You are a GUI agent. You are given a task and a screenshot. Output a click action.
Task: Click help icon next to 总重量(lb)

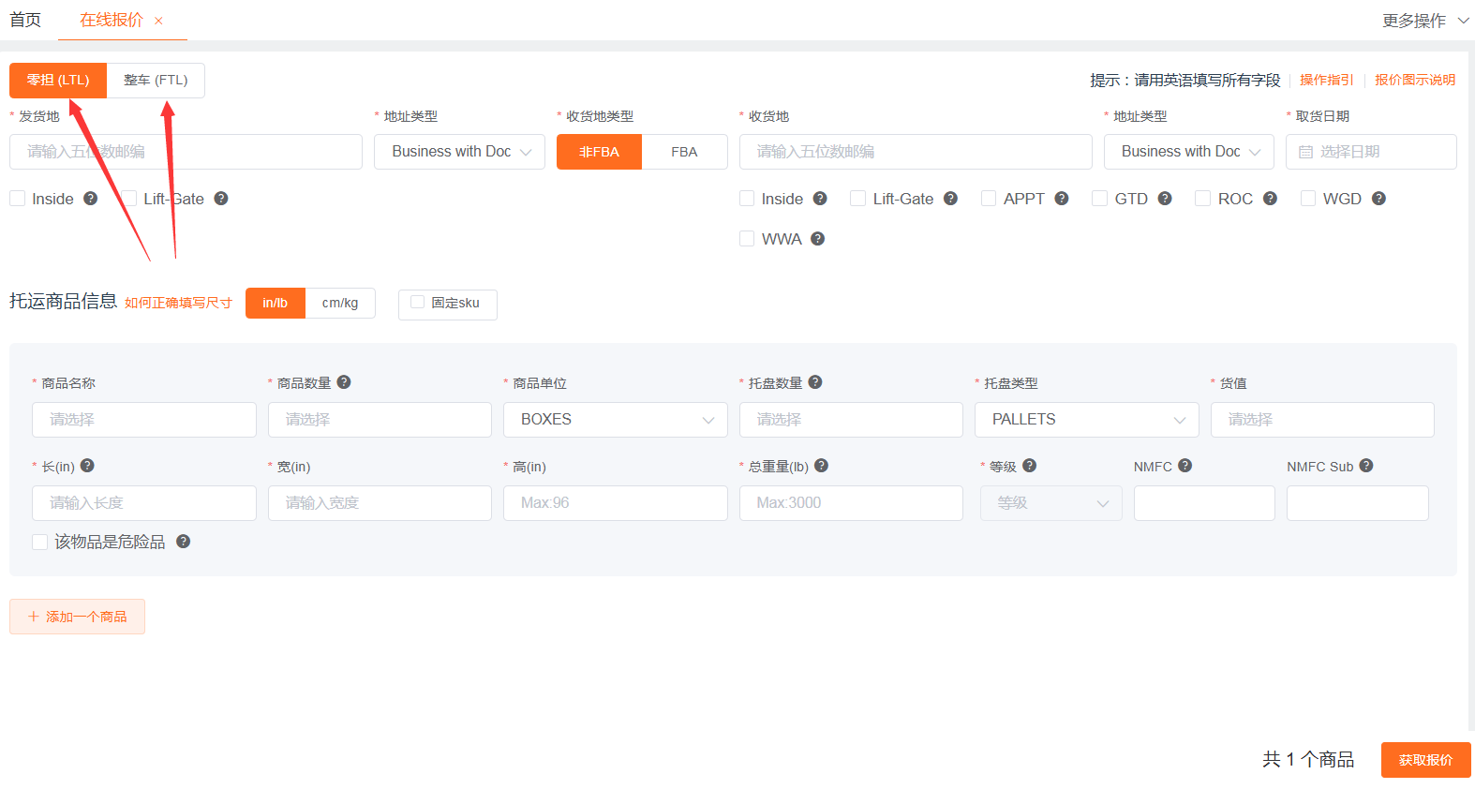(x=821, y=466)
